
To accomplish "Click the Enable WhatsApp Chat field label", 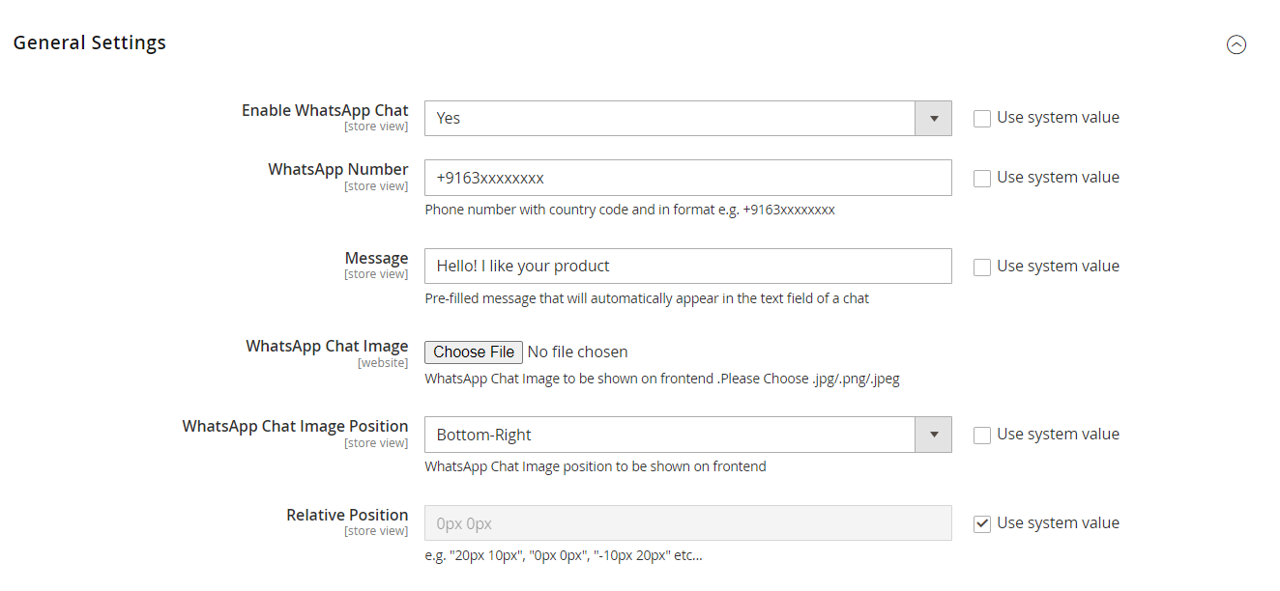I will point(325,110).
